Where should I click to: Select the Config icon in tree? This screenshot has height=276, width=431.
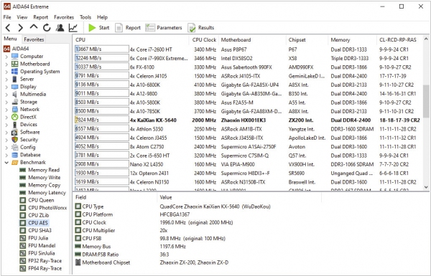click(15, 148)
